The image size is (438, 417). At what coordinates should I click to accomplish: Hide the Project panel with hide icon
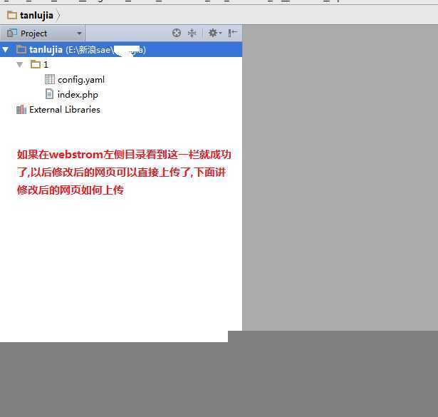(232, 33)
